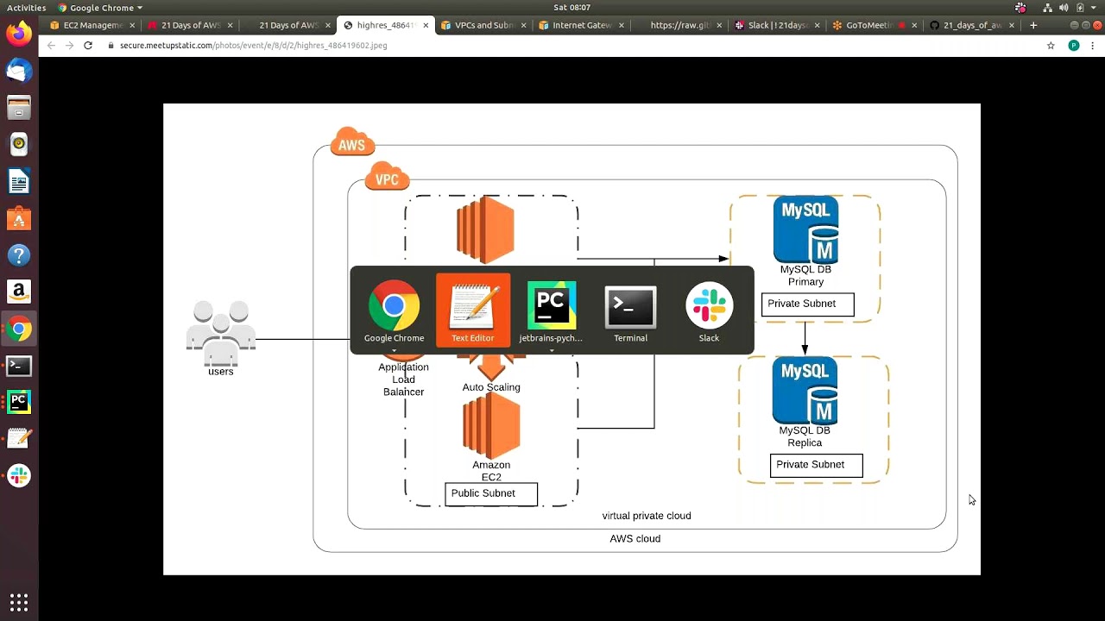1105x621 pixels.
Task: Bookmark this page with the star icon
Action: (1051, 45)
